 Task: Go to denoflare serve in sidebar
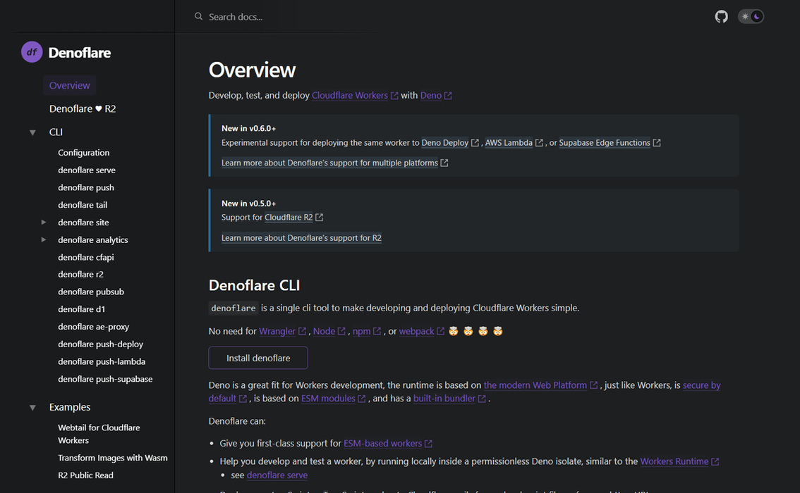pyautogui.click(x=87, y=170)
